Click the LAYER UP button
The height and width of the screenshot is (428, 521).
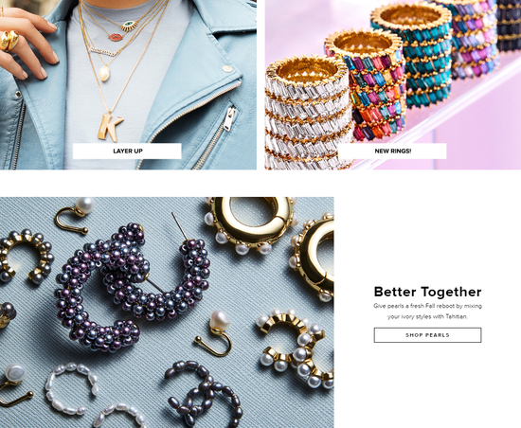127,152
